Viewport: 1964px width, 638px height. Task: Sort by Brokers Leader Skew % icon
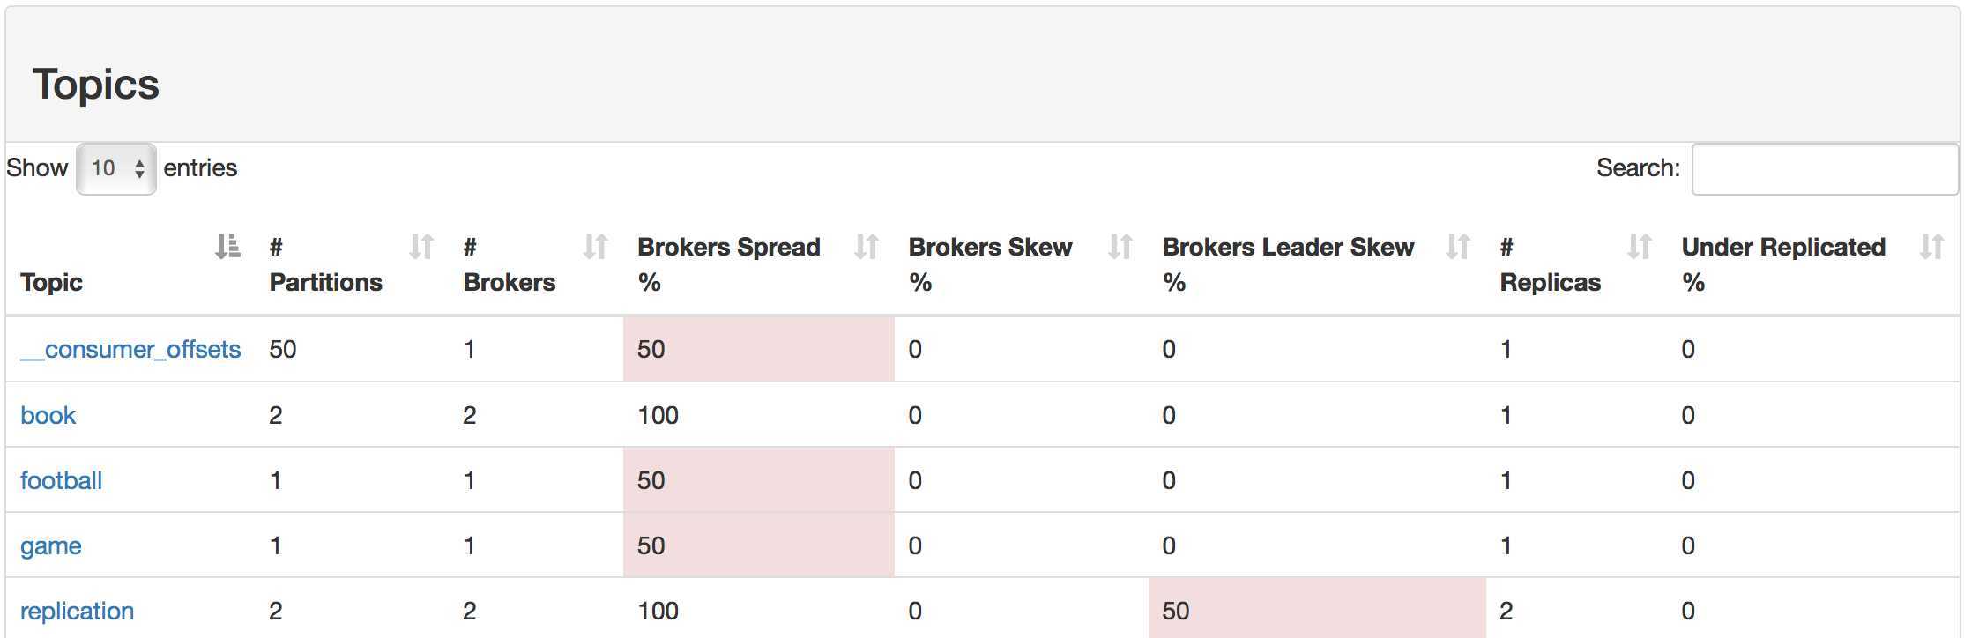pyautogui.click(x=1458, y=246)
